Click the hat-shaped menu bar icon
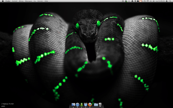 point(132,1)
